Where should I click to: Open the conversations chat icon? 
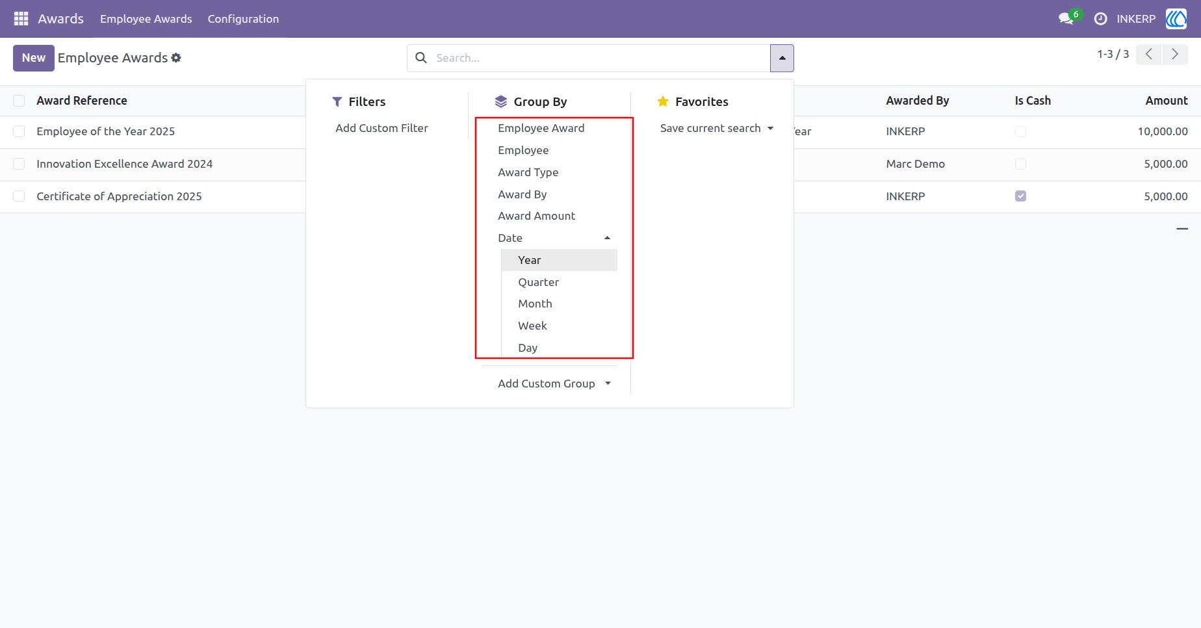point(1066,19)
